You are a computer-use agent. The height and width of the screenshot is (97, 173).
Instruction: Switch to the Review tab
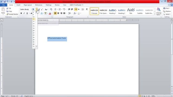[57, 5]
